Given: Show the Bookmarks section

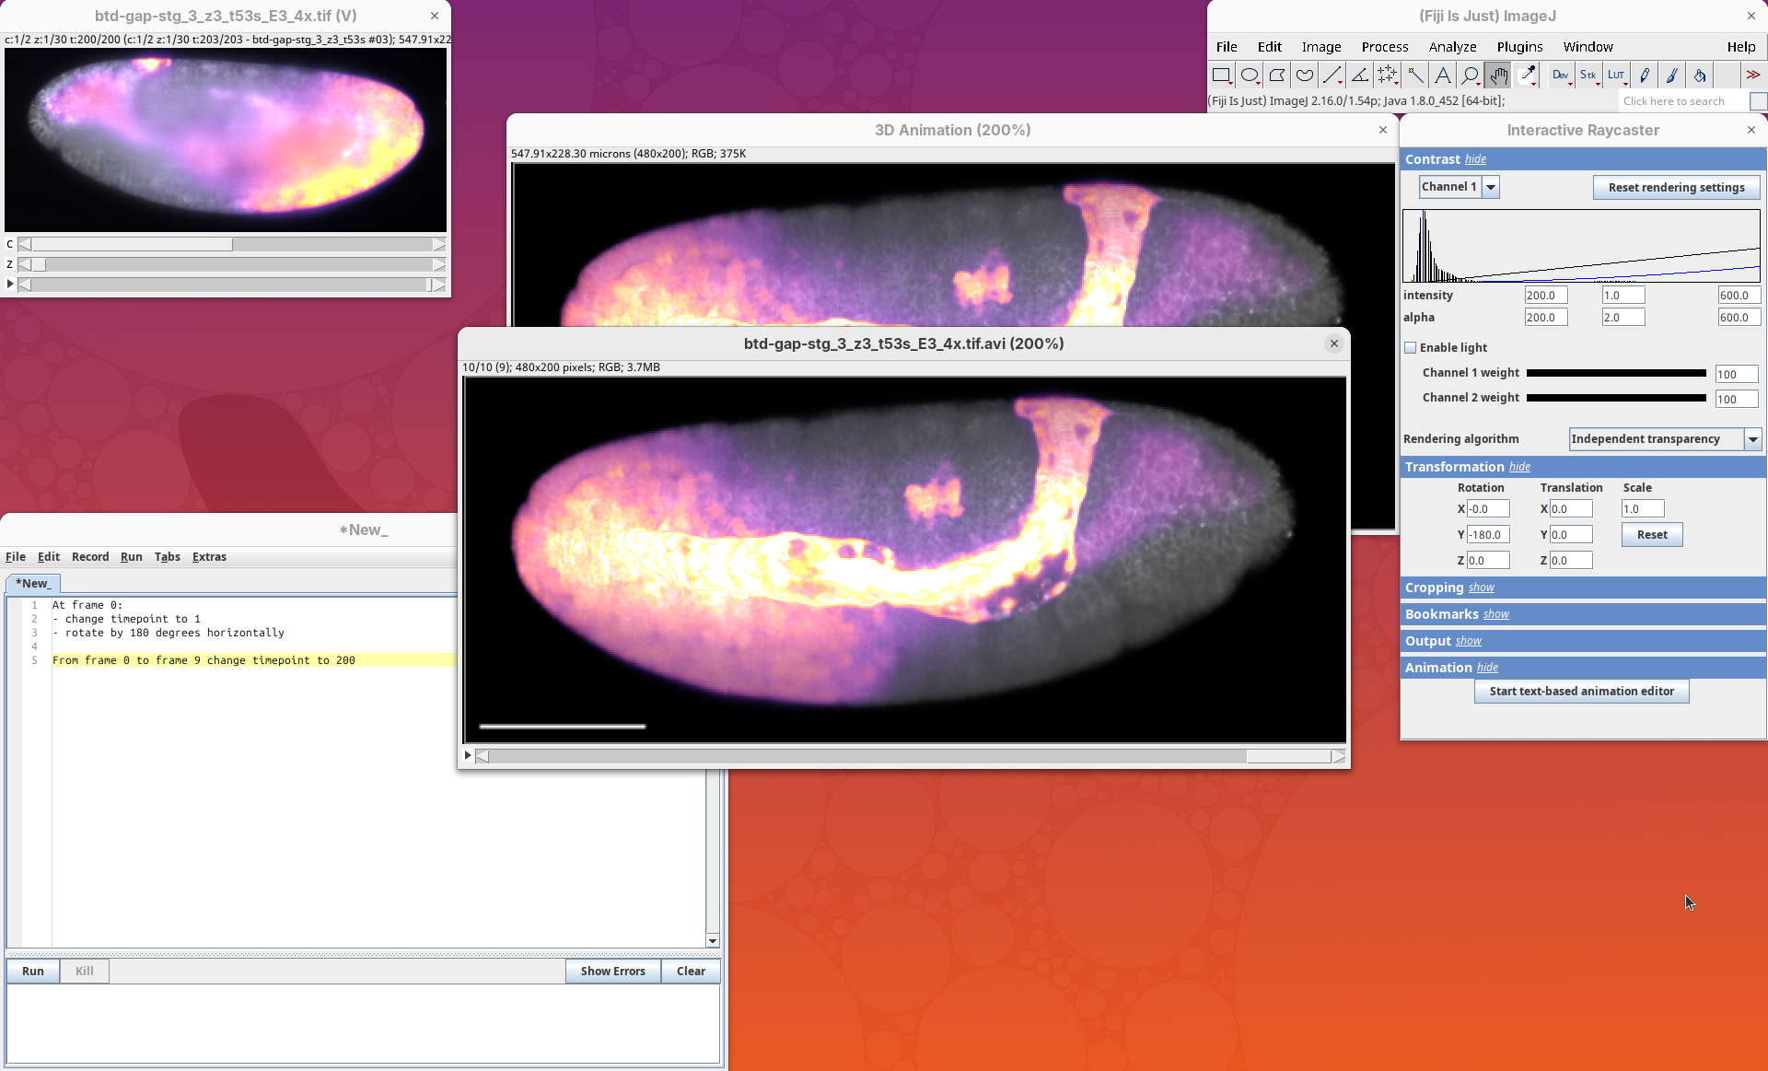Looking at the screenshot, I should point(1495,614).
